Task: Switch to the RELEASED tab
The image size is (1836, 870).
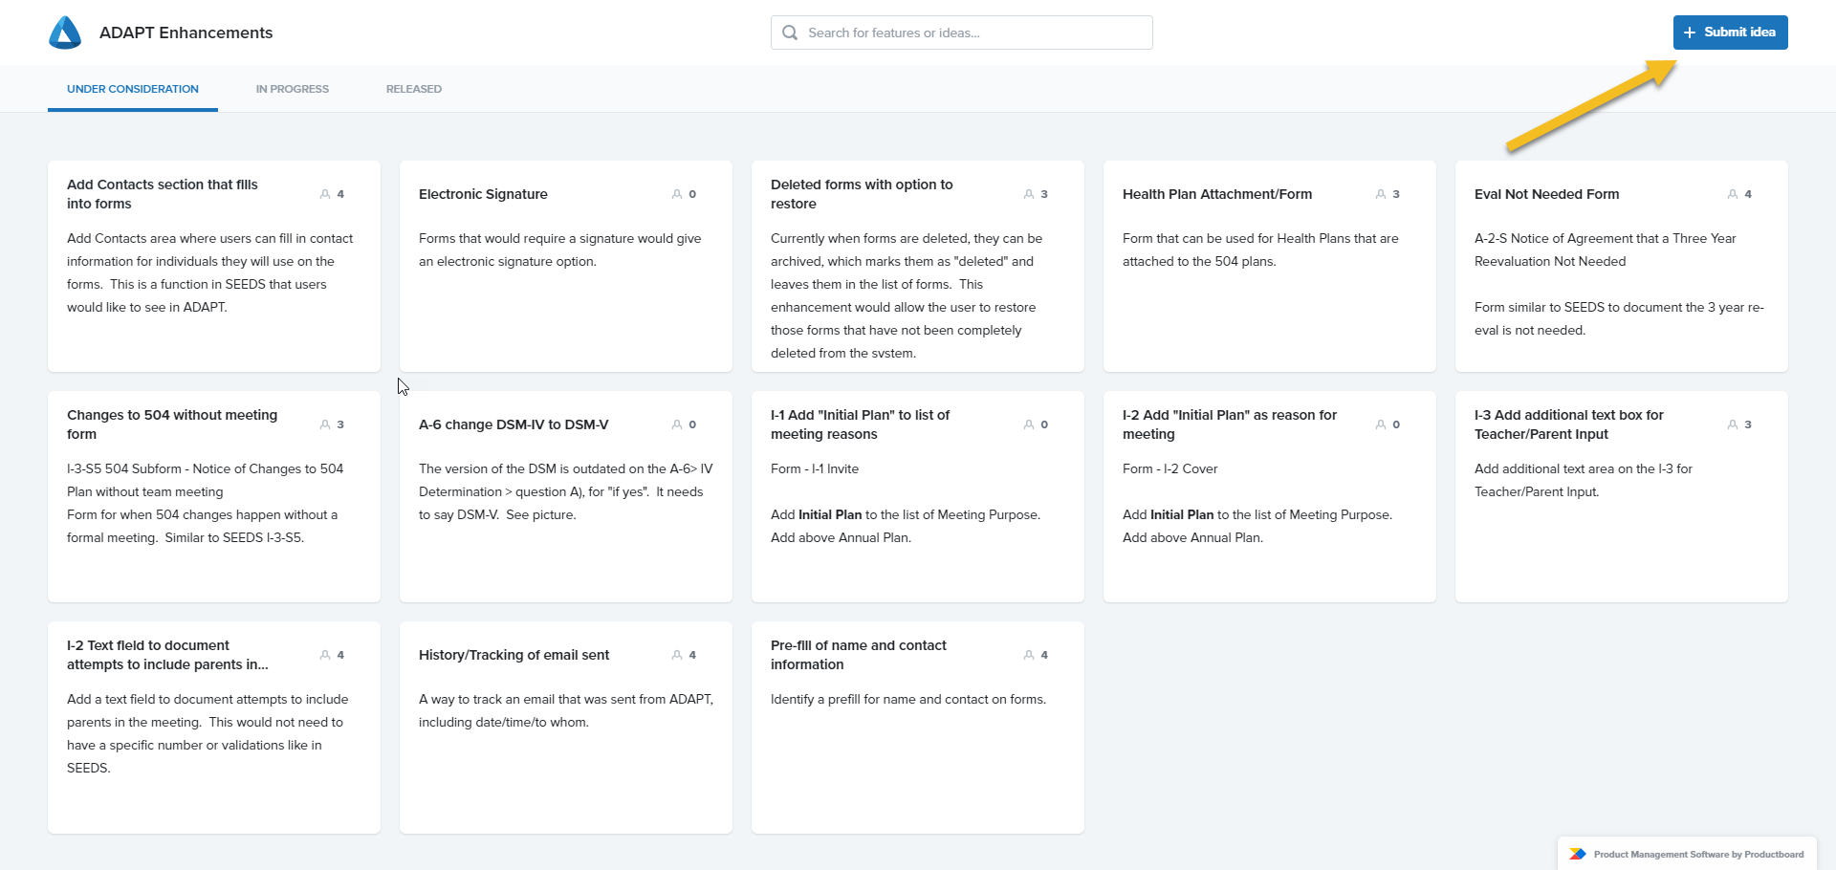Action: pyautogui.click(x=413, y=88)
